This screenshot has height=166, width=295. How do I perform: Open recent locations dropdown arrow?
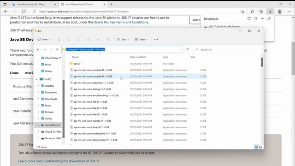(x=51, y=49)
